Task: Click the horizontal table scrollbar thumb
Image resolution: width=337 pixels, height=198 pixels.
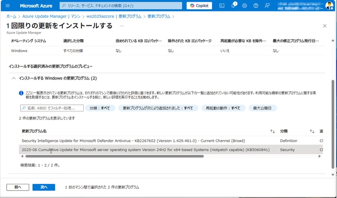Action: (114, 156)
